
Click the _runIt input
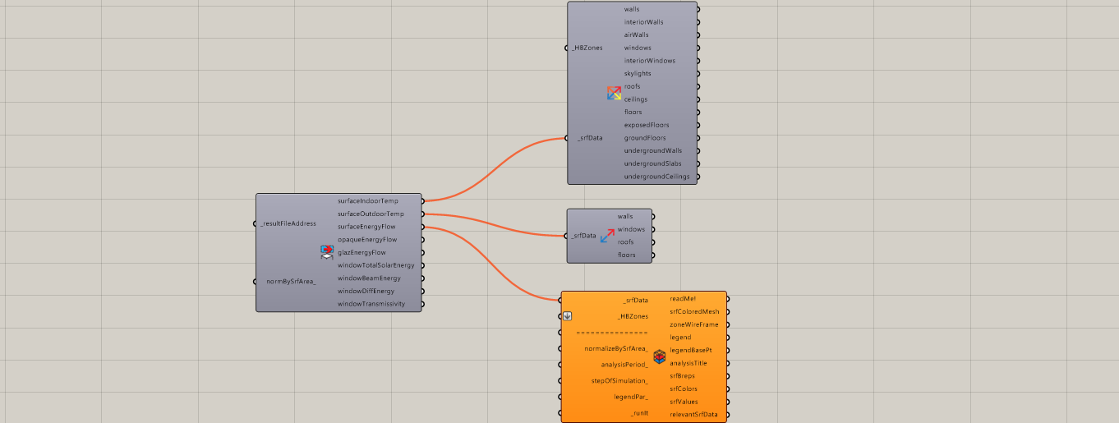point(639,412)
